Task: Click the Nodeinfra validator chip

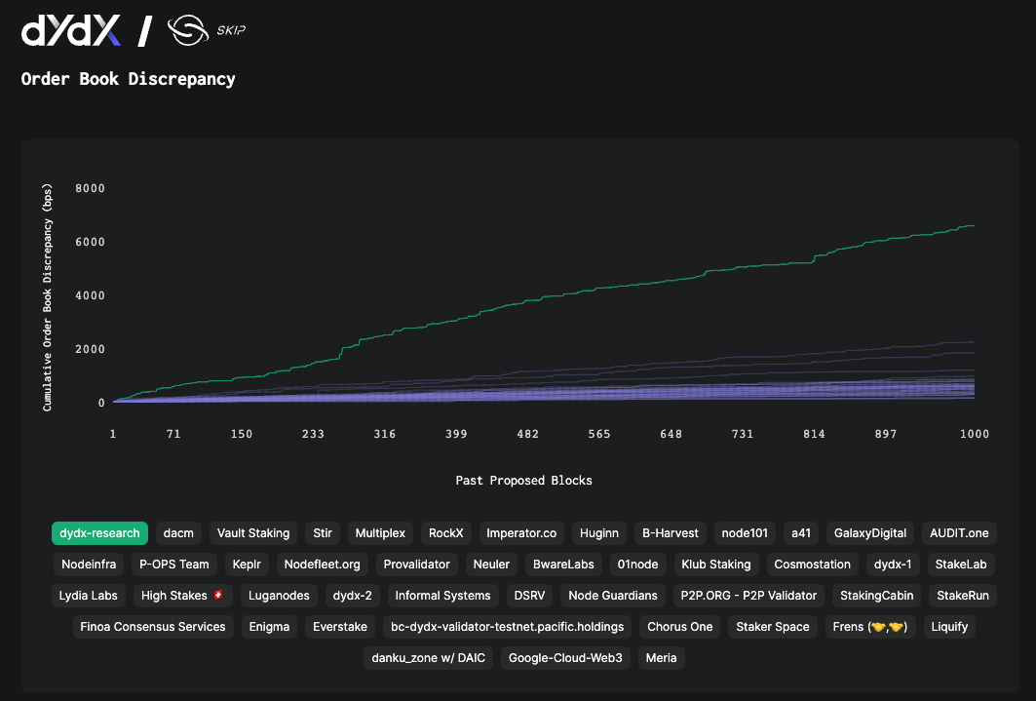Action: [89, 565]
